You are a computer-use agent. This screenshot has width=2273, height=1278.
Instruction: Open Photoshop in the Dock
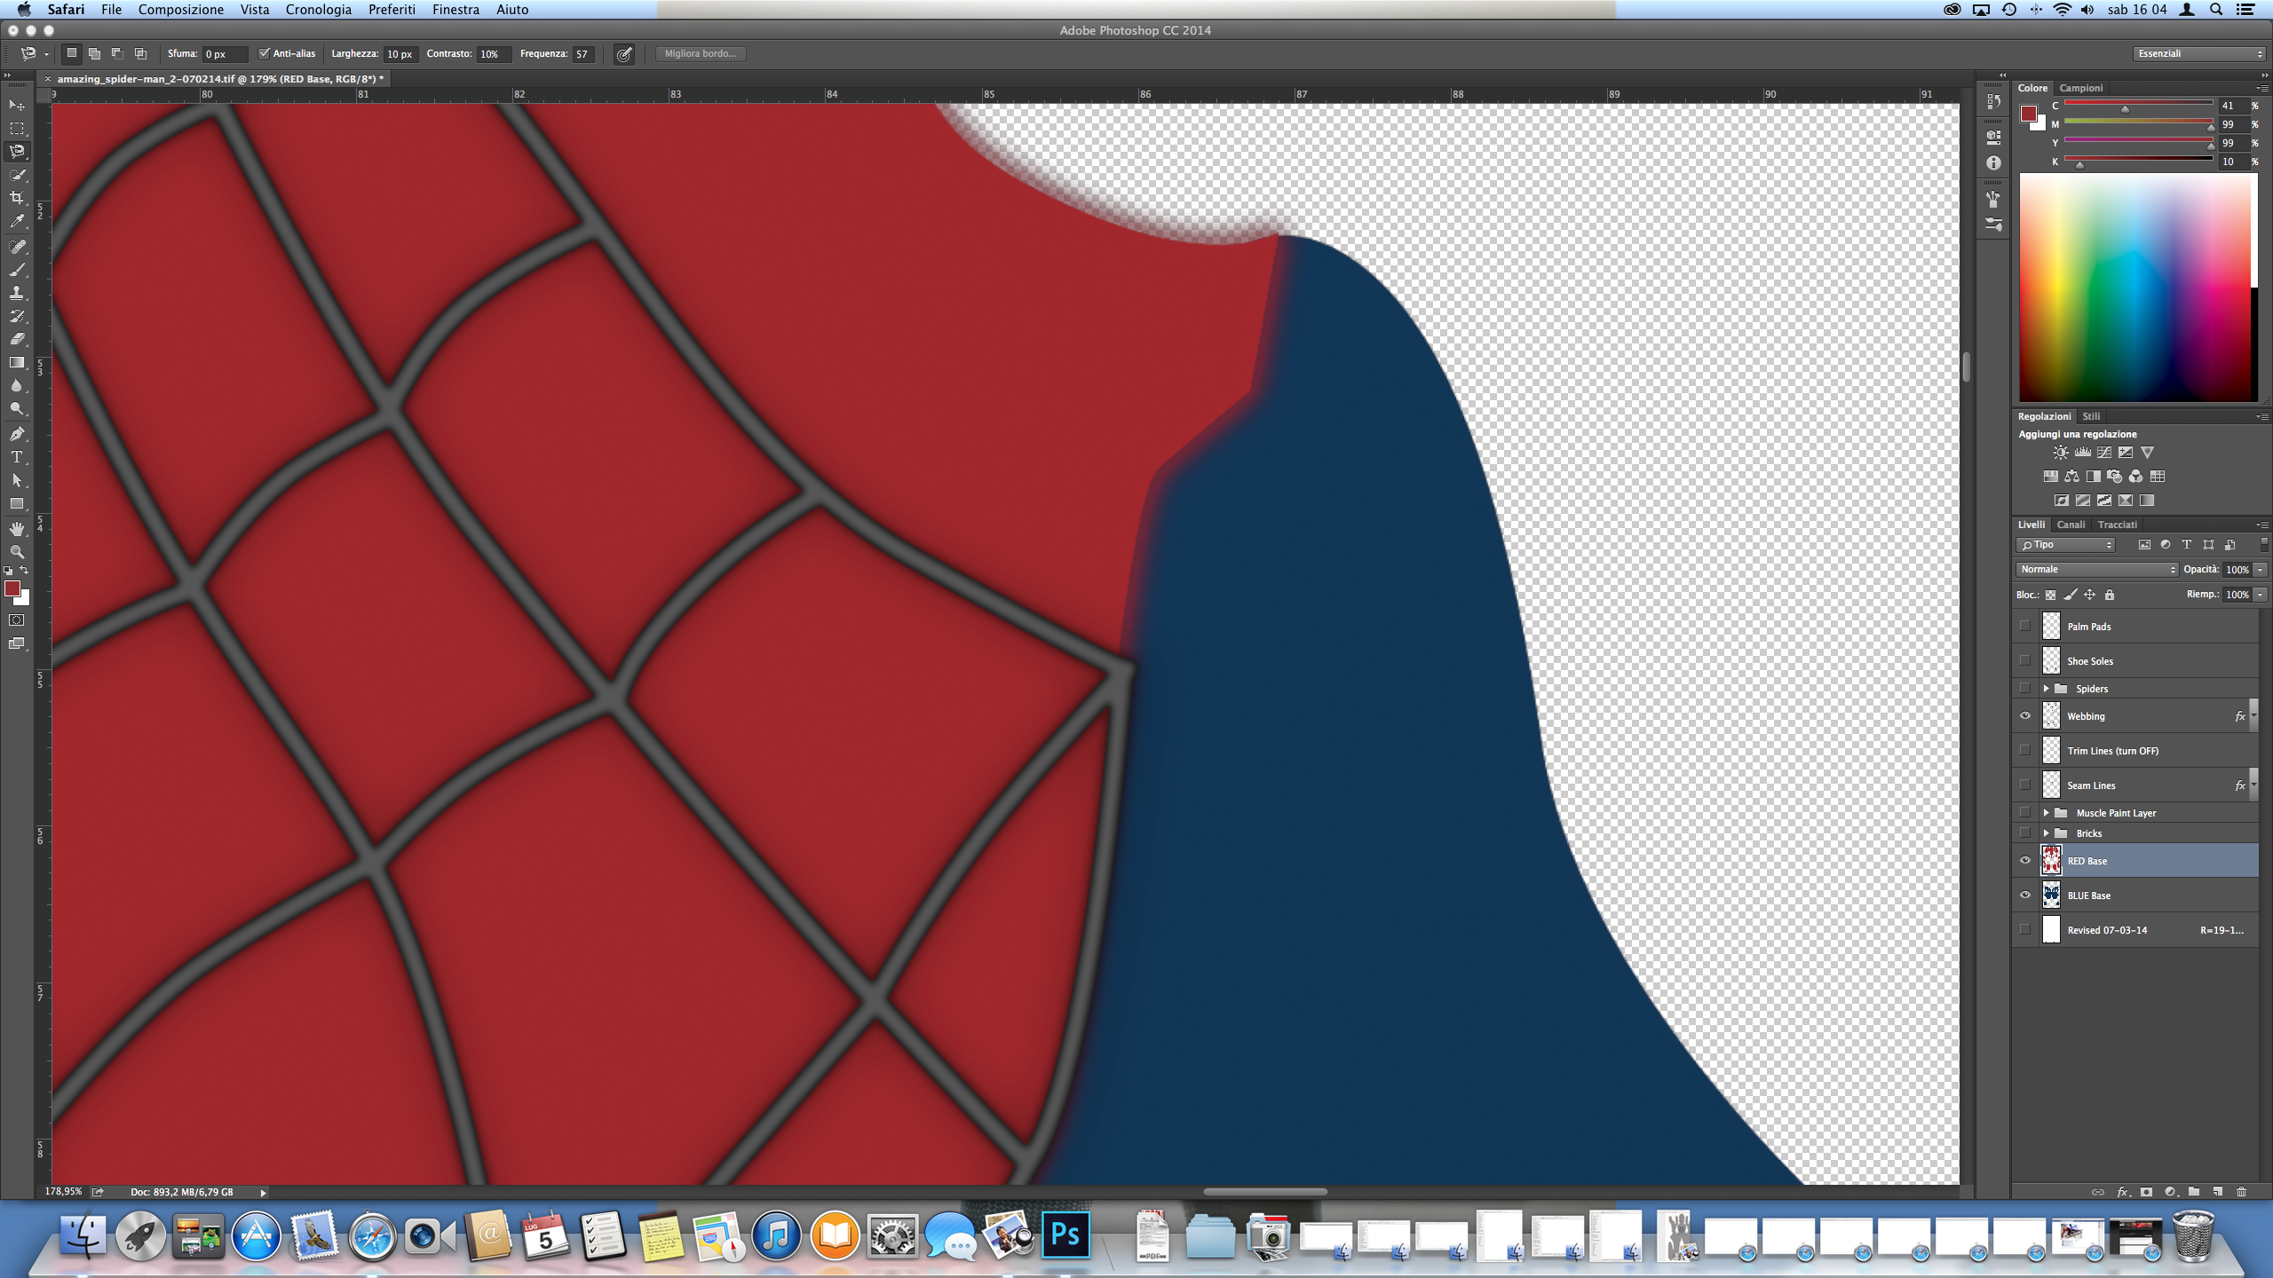(1065, 1235)
